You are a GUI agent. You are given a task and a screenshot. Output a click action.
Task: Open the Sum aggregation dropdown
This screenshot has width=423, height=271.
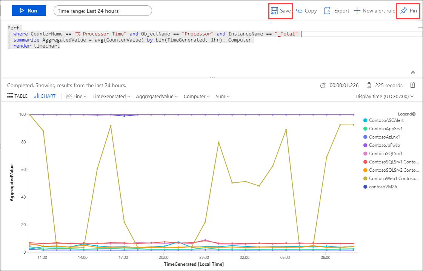tap(223, 96)
